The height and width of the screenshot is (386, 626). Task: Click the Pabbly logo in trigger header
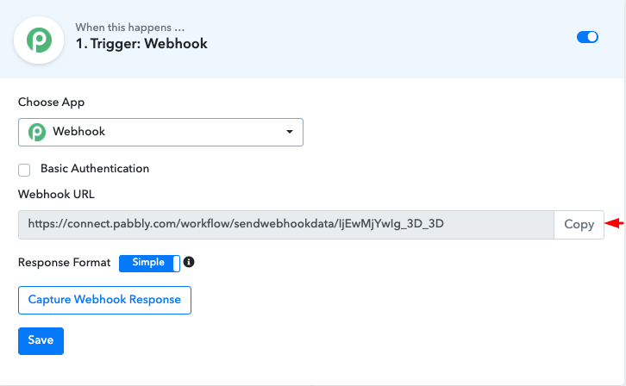click(x=39, y=40)
